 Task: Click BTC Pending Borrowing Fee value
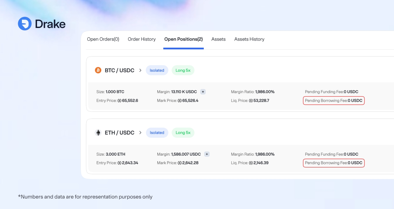click(x=355, y=101)
